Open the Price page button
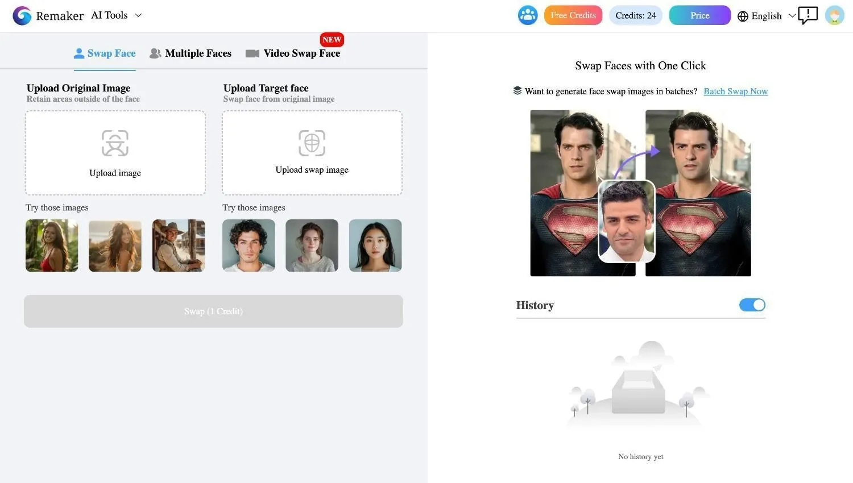The width and height of the screenshot is (853, 483). 700,15
